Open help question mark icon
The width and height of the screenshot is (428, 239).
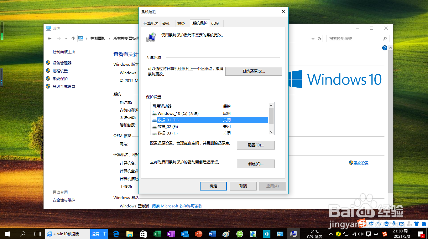pos(385,48)
